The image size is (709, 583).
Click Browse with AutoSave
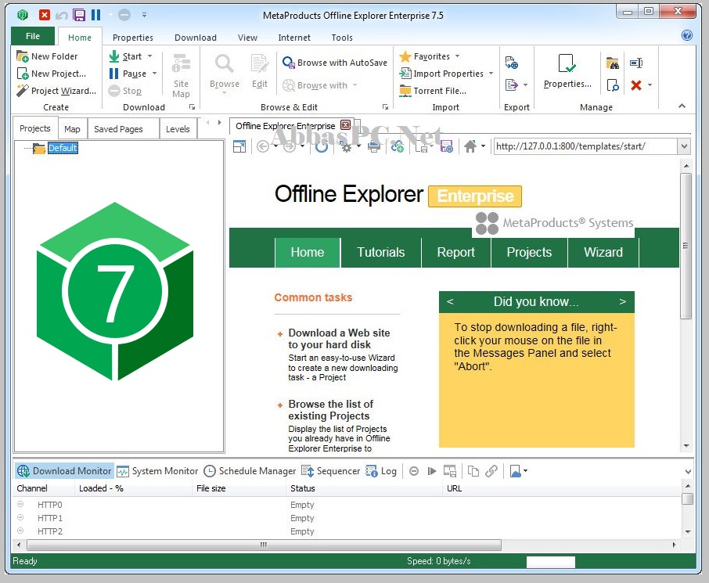(x=335, y=63)
